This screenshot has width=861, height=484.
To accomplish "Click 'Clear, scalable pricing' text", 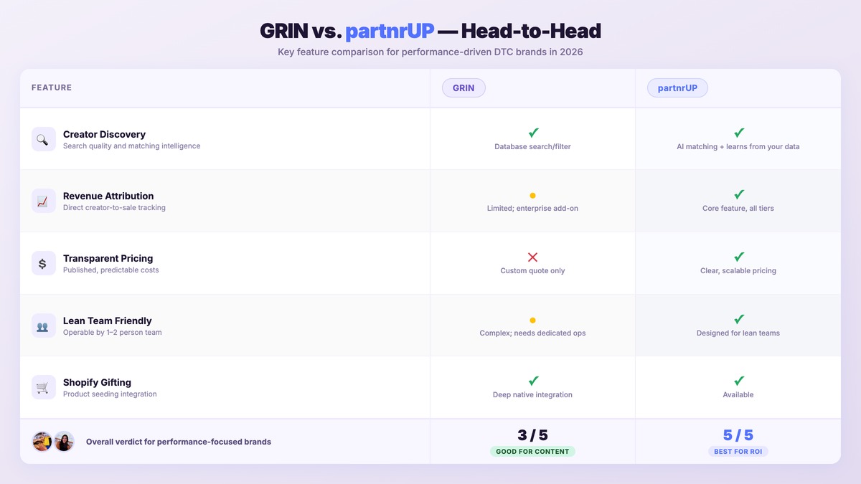I will (738, 271).
